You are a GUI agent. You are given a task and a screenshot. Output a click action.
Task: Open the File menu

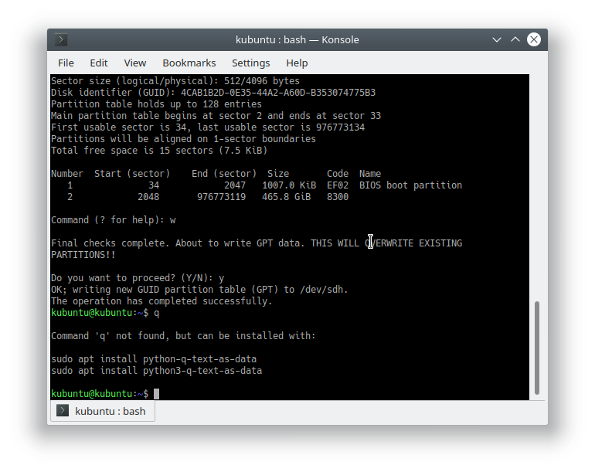(66, 63)
